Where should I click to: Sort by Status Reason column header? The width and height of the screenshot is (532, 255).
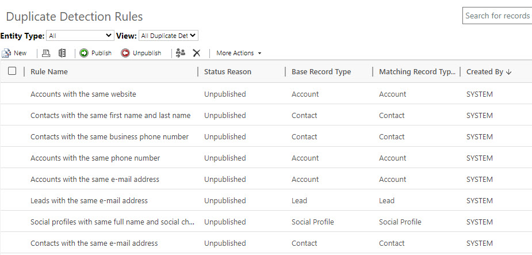point(227,72)
